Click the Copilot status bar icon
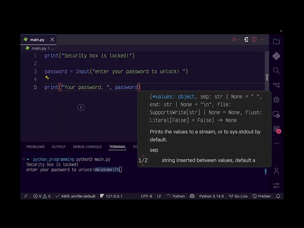Viewport: 304px width, 228px height. coord(192,196)
